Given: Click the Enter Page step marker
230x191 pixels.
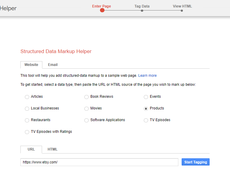Looking at the screenshot, I should pos(102,10).
